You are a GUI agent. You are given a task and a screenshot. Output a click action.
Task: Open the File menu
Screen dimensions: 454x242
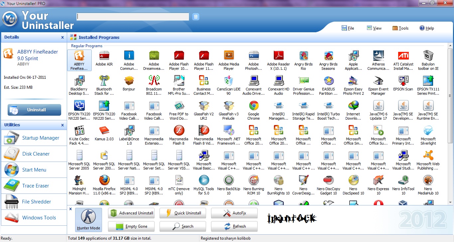coord(348,28)
